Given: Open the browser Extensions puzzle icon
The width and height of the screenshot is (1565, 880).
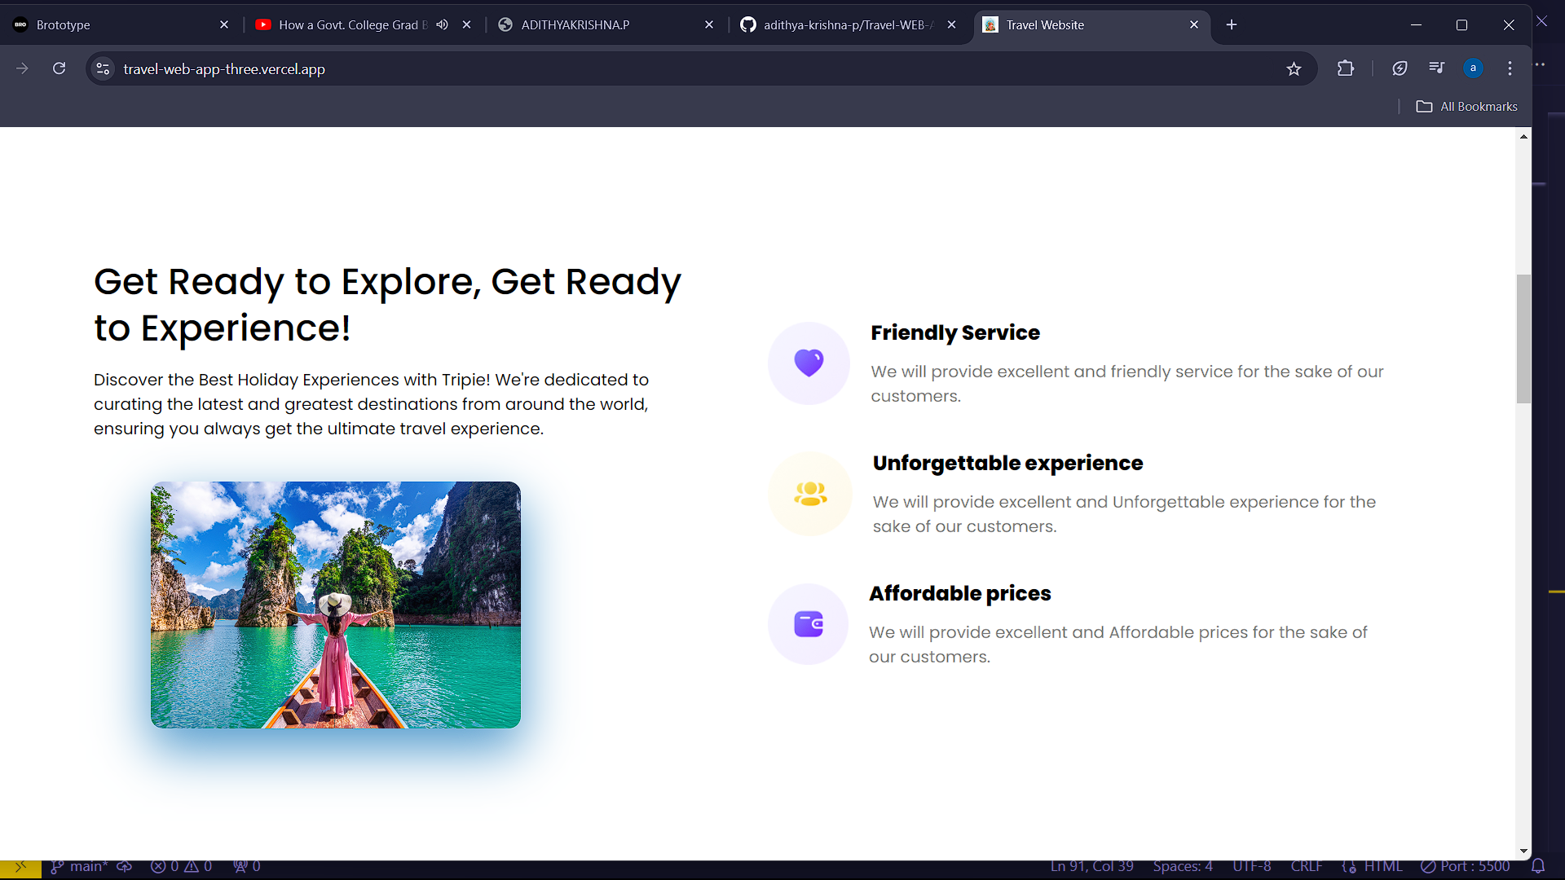Looking at the screenshot, I should coord(1346,69).
